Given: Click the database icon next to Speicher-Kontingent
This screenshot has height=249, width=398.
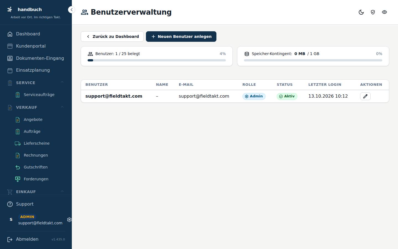Looking at the screenshot, I should 247,54.
